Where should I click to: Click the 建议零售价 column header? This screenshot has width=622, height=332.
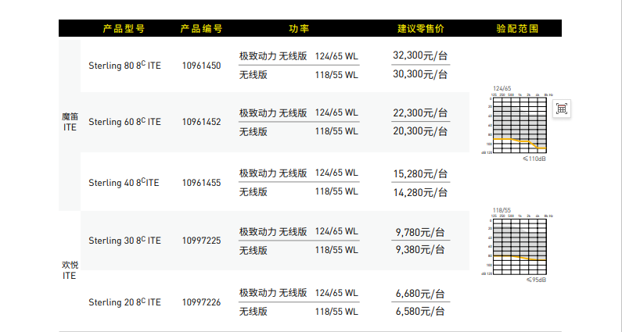(420, 29)
